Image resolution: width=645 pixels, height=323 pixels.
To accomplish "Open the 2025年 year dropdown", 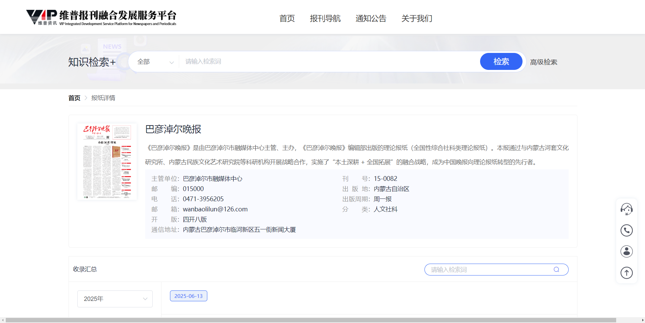I will [115, 299].
